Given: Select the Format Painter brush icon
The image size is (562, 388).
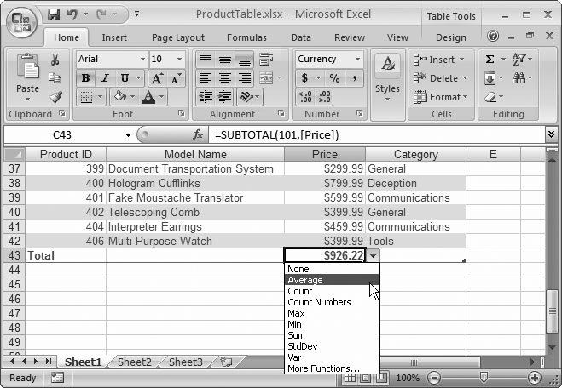Looking at the screenshot, I should [55, 97].
